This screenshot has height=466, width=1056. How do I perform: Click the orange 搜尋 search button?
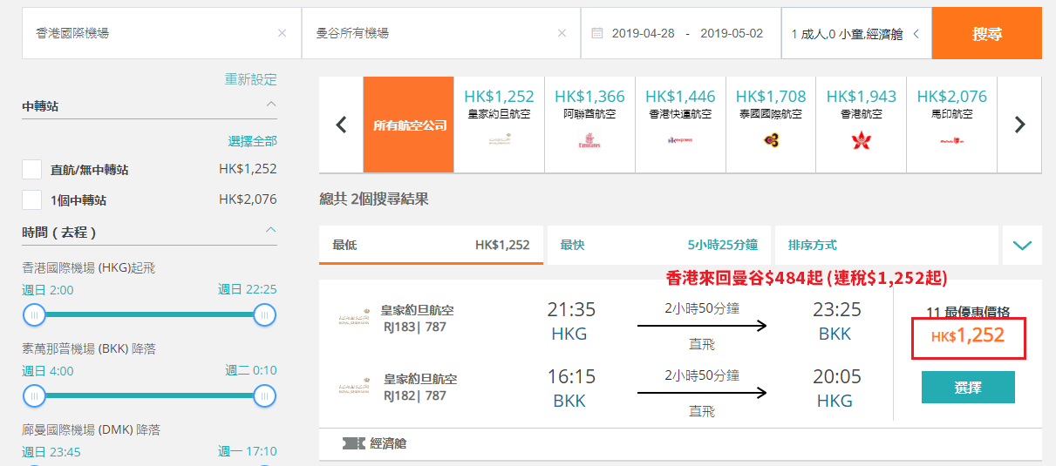click(x=987, y=33)
